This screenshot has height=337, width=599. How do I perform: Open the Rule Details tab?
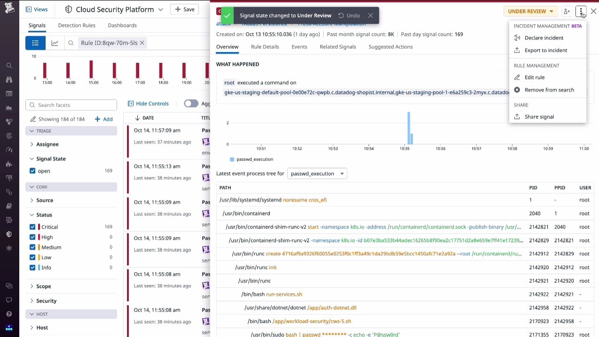[x=265, y=47]
